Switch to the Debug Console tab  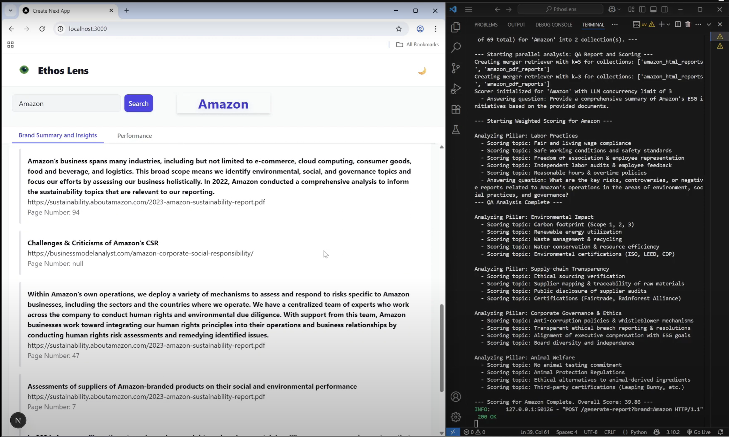point(553,25)
